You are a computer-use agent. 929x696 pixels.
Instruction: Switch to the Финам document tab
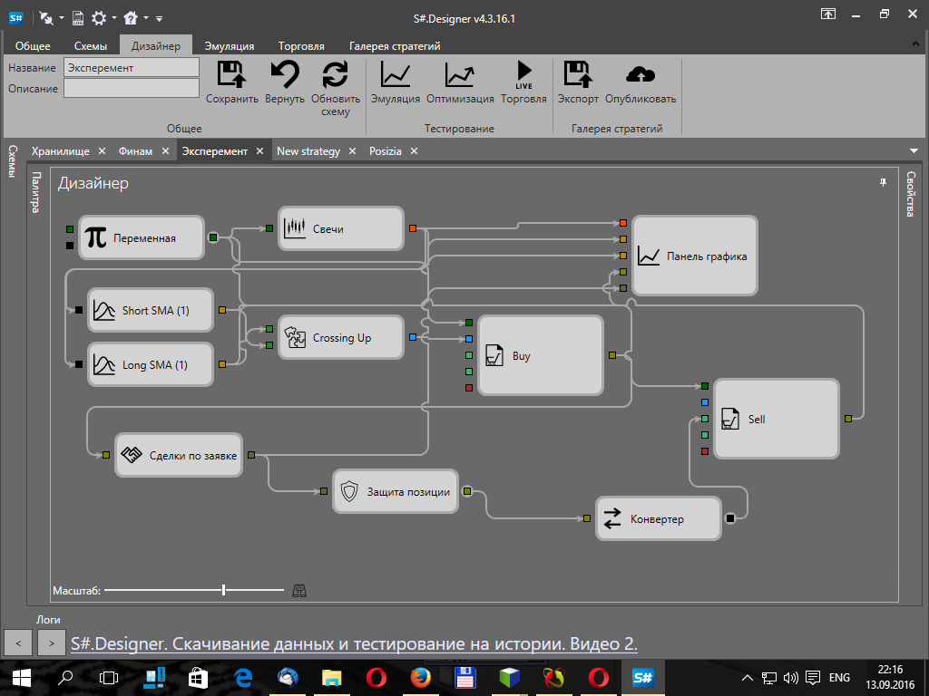click(135, 151)
